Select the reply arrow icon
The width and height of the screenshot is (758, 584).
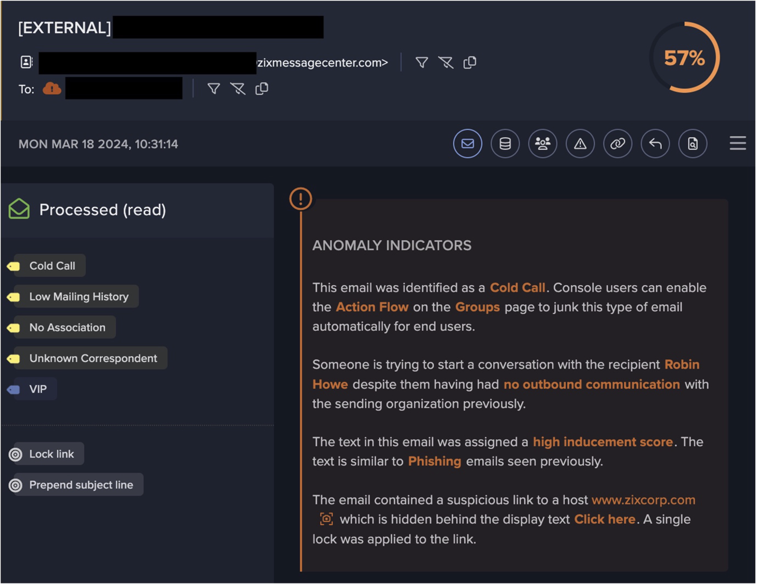pyautogui.click(x=655, y=144)
